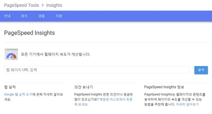The height and width of the screenshot is (114, 212).
Task: Switch to the 참조 tab
Action: point(24,16)
